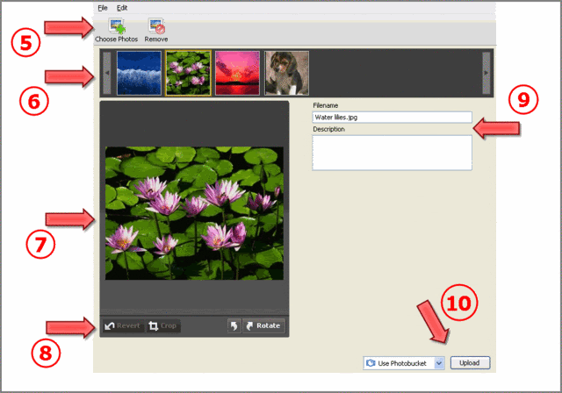Select the blue mountains thumbnail
Image resolution: width=562 pixels, height=393 pixels.
tap(139, 73)
